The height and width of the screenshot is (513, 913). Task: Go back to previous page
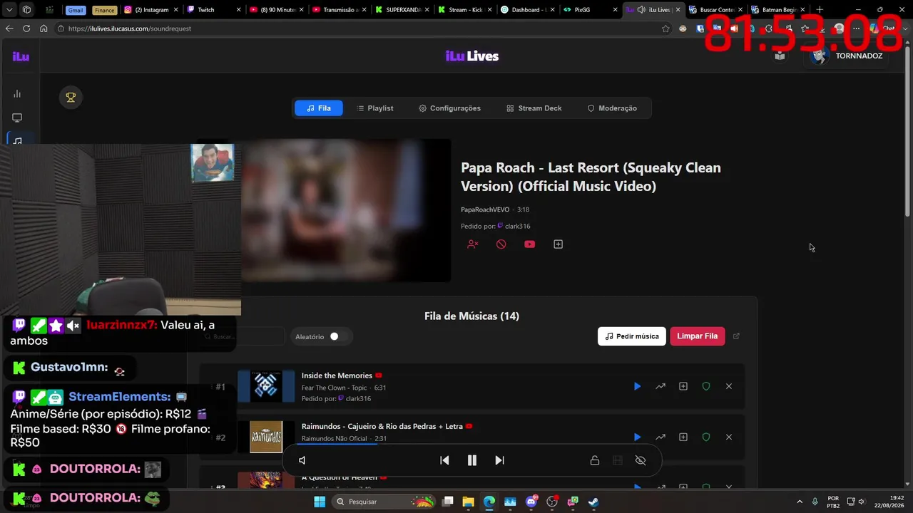coord(9,28)
